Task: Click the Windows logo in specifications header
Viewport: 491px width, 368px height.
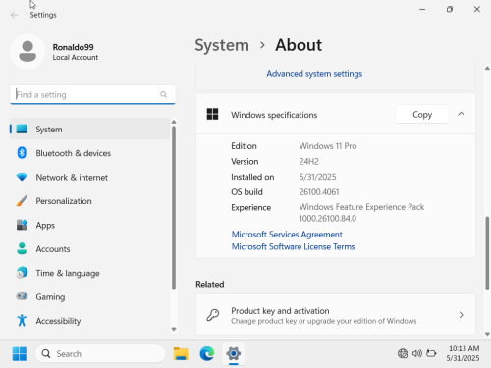Action: pos(212,114)
